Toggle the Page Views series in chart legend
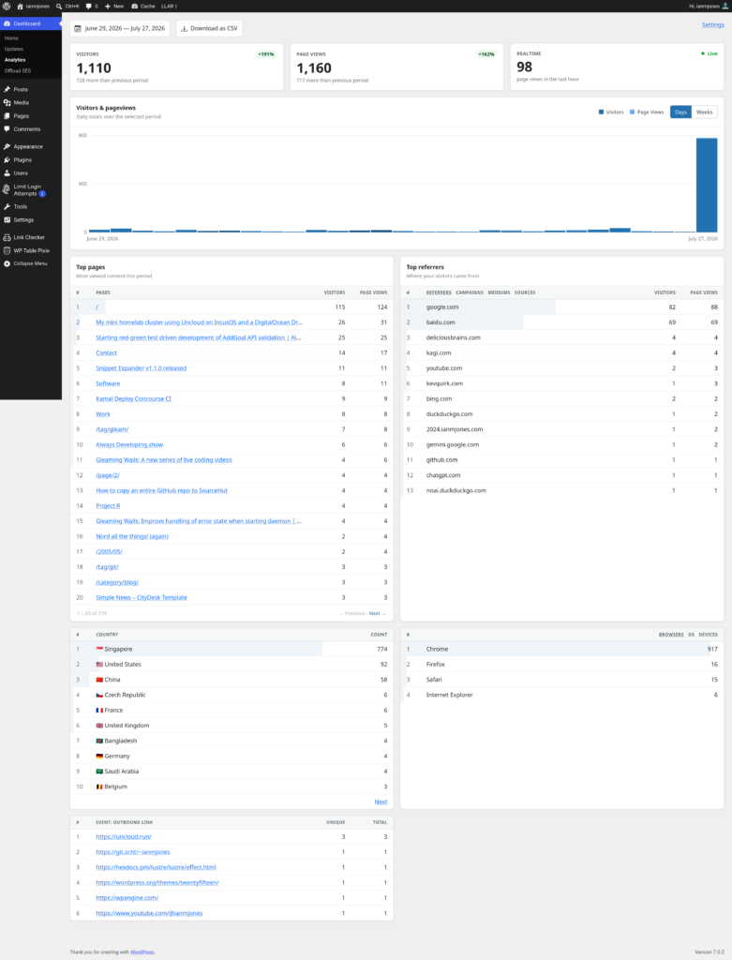 click(647, 112)
